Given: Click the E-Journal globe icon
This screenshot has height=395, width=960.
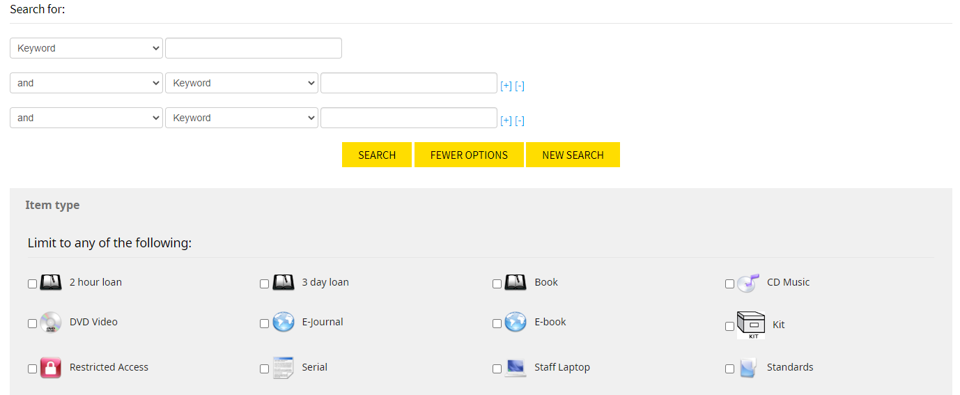Looking at the screenshot, I should pyautogui.click(x=284, y=323).
